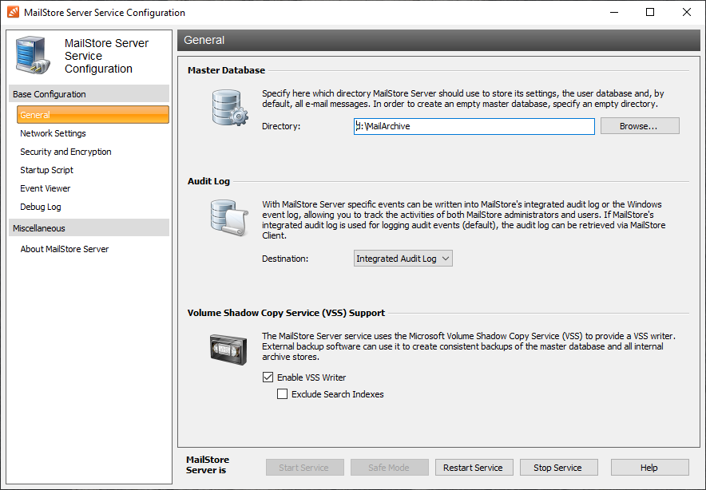Image resolution: width=706 pixels, height=490 pixels.
Task: Click the Directory: label
Action: tap(281, 126)
